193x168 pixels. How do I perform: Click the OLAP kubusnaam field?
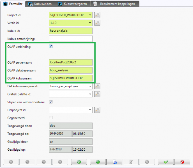[71, 78]
